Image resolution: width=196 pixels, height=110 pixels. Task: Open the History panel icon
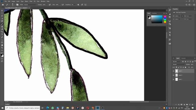(x=170, y=10)
